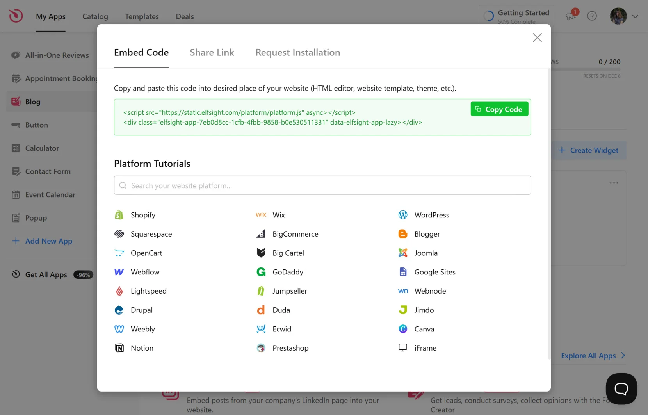Click the GoDaddy logo icon

click(261, 272)
